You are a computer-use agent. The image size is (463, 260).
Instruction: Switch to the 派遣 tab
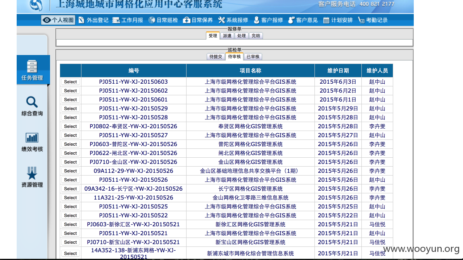click(227, 36)
